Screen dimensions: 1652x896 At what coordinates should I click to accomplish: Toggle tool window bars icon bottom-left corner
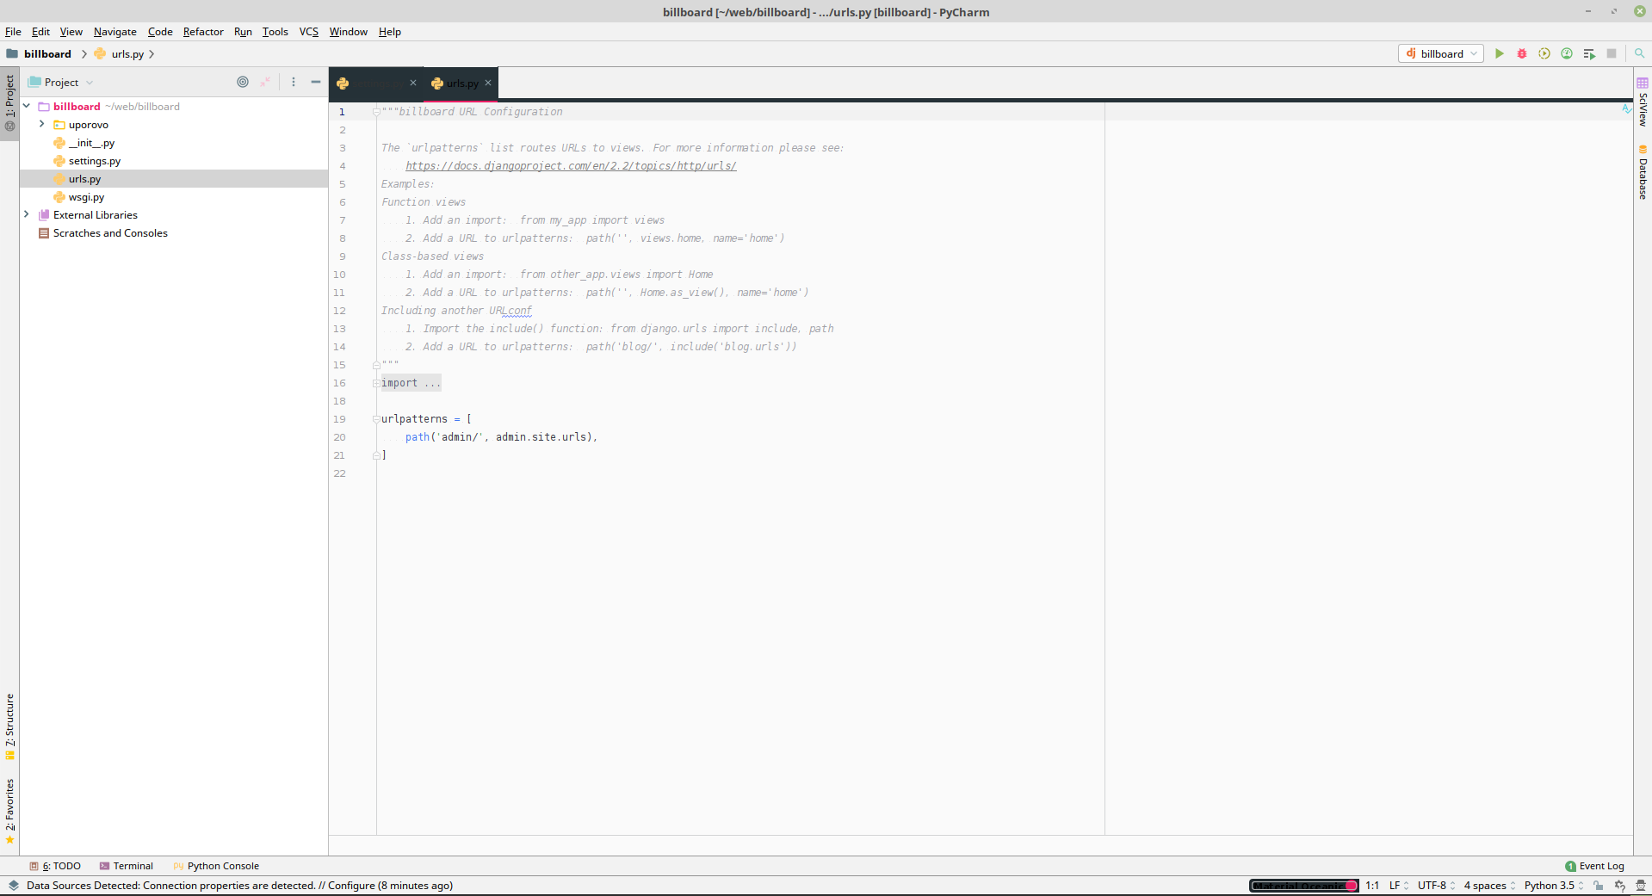pyautogui.click(x=13, y=886)
